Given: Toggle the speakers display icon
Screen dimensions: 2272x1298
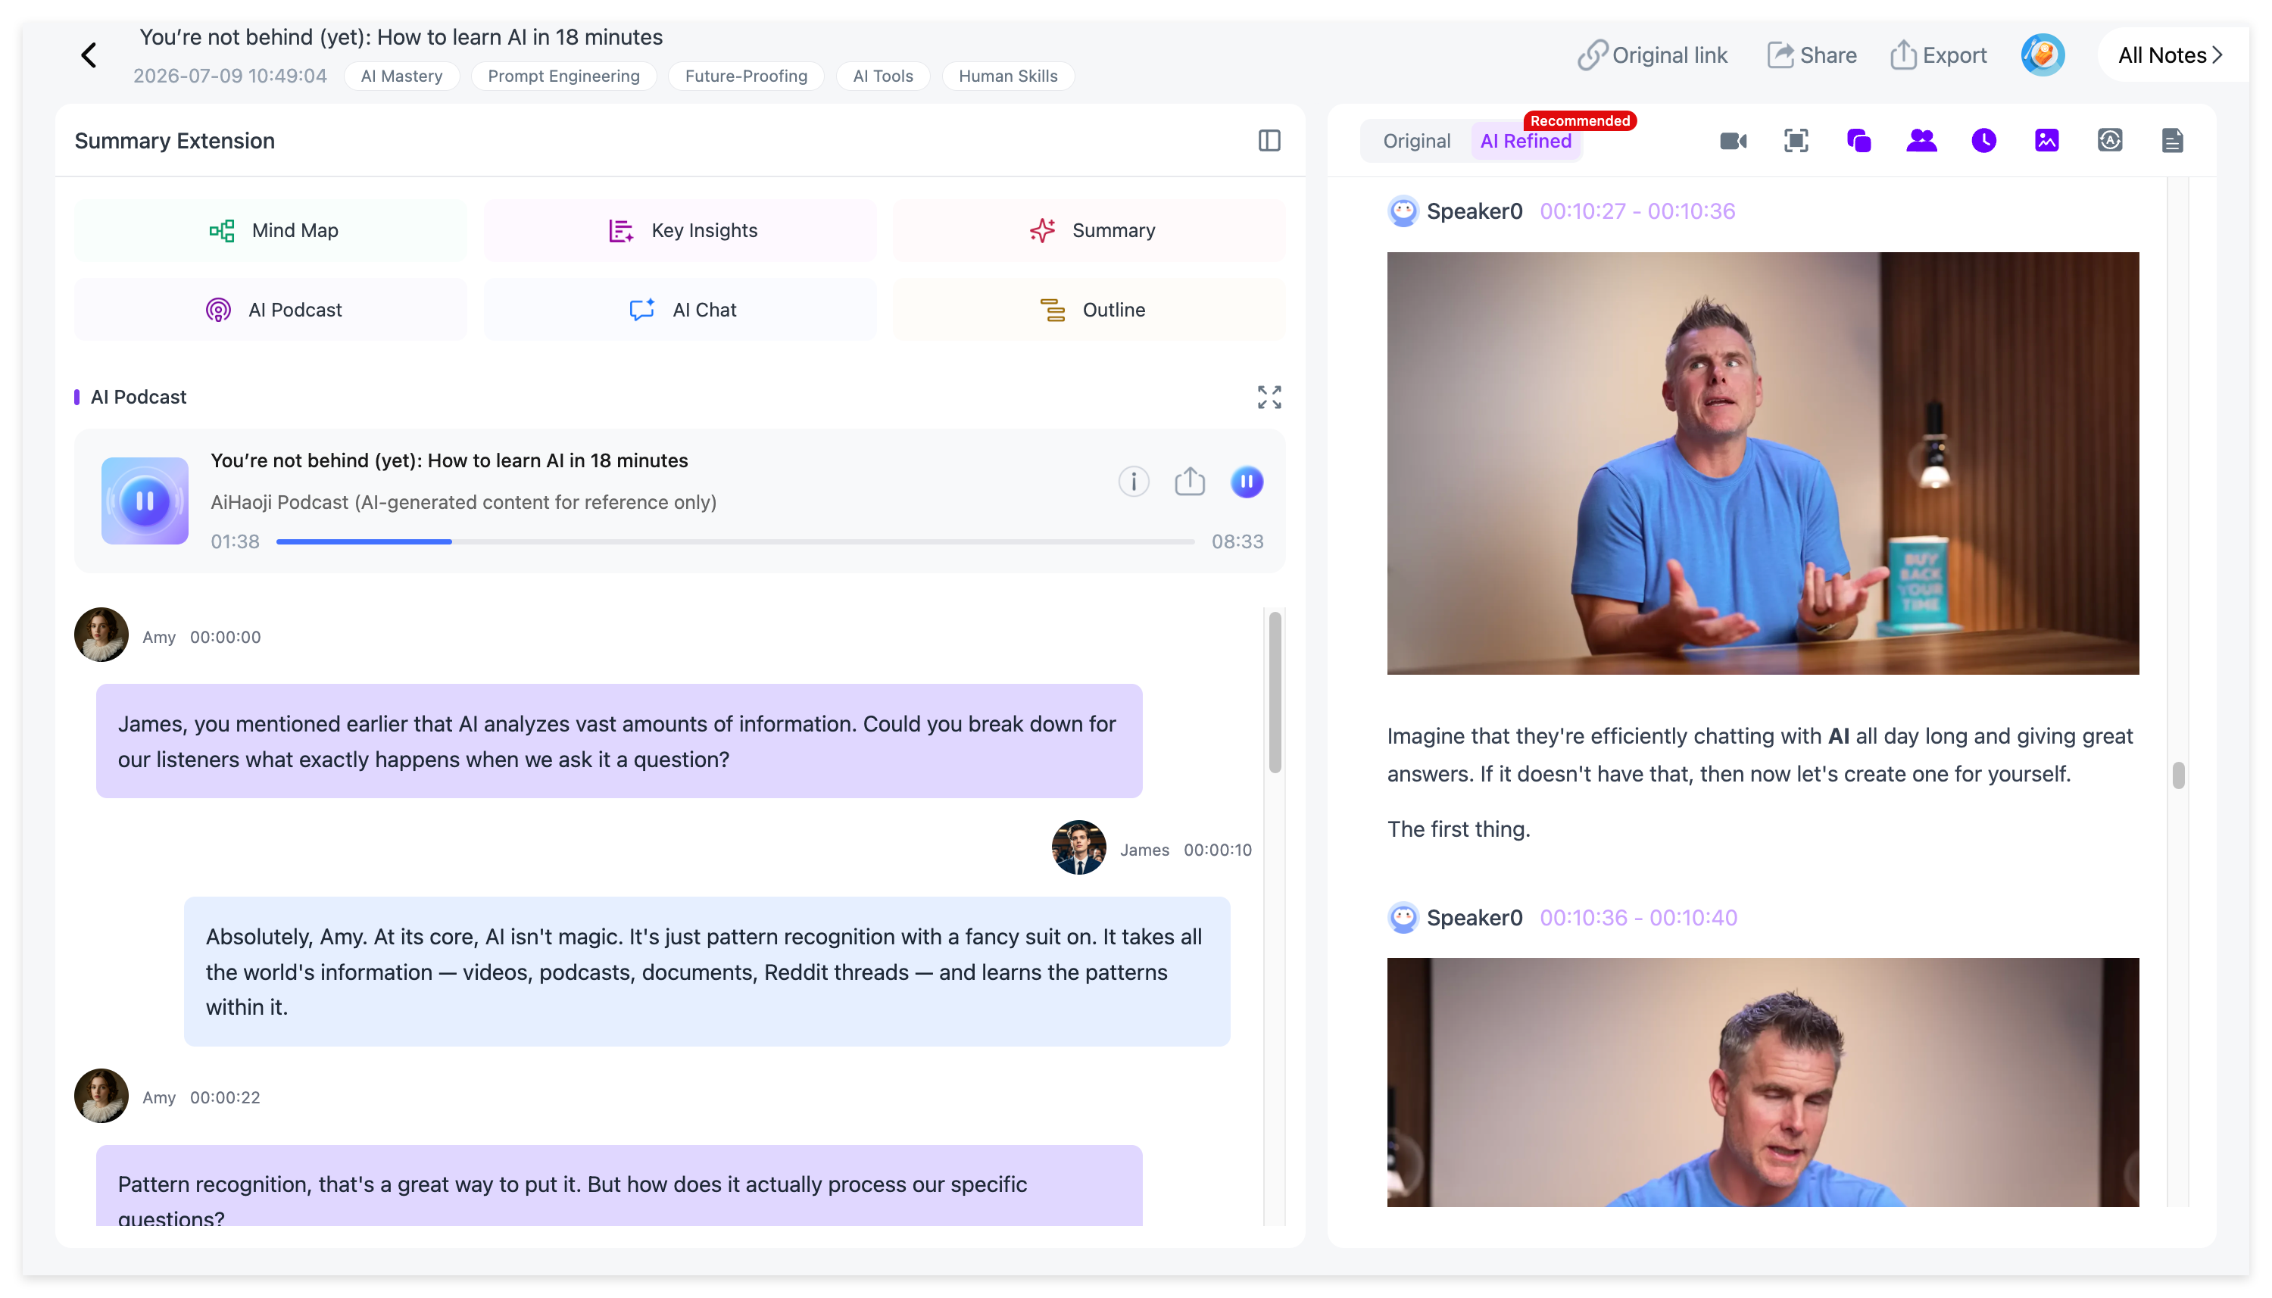Looking at the screenshot, I should (x=1921, y=141).
